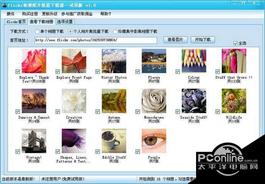The width and height of the screenshot is (265, 184).
Task: Click the Colour pencils album thumbnail
Action: tap(194, 61)
